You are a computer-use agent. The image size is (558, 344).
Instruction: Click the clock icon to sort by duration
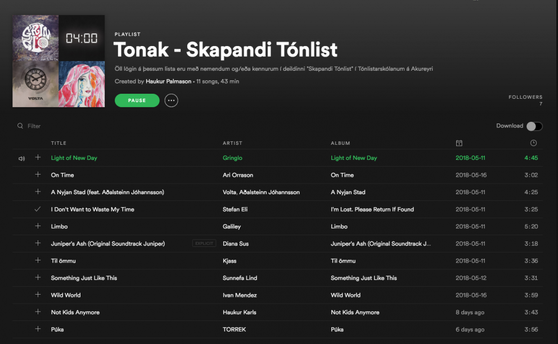pyautogui.click(x=533, y=143)
